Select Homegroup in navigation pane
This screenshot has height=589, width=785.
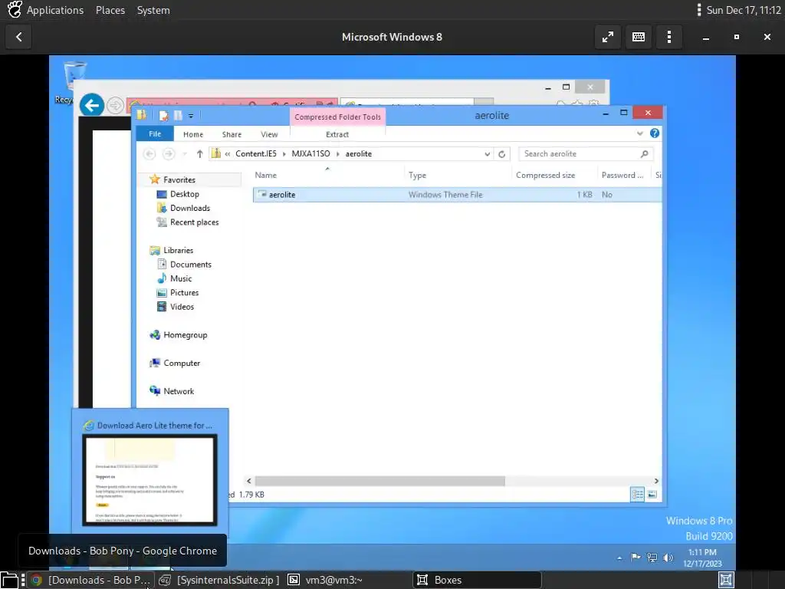[x=185, y=334]
